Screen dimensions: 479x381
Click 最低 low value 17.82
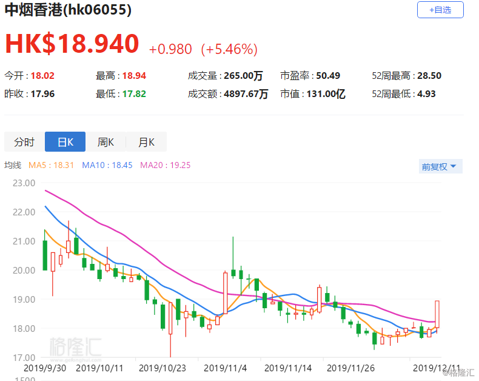pyautogui.click(x=134, y=94)
